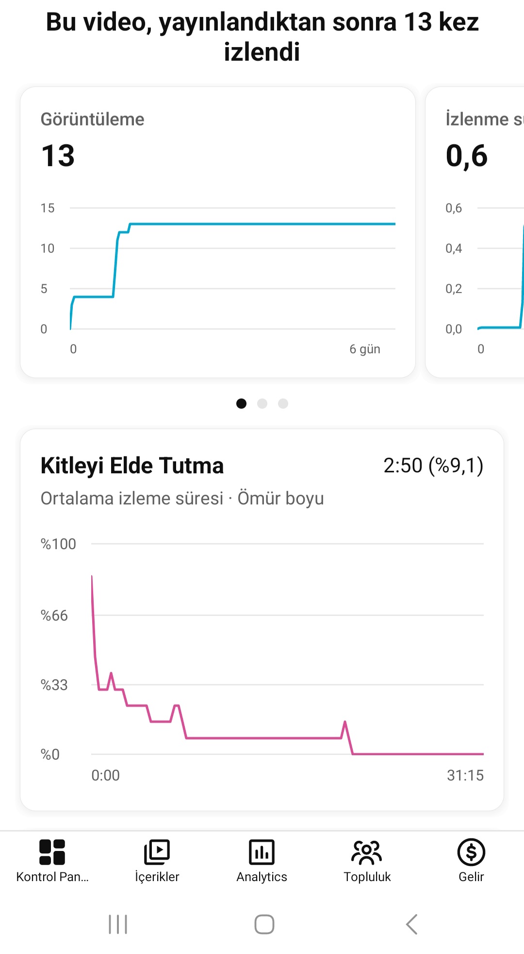Tap the 31:15 end time label
The width and height of the screenshot is (524, 954).
click(x=465, y=775)
